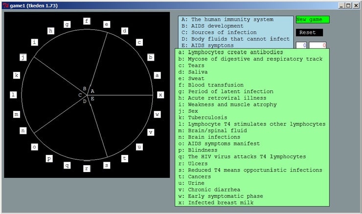
Task: Click sector label 'C' inside the circle
Action: pyautogui.click(x=80, y=95)
